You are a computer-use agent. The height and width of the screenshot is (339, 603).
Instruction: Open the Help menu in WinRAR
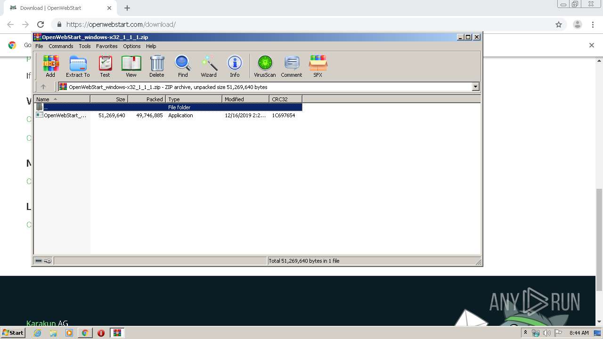click(x=151, y=46)
